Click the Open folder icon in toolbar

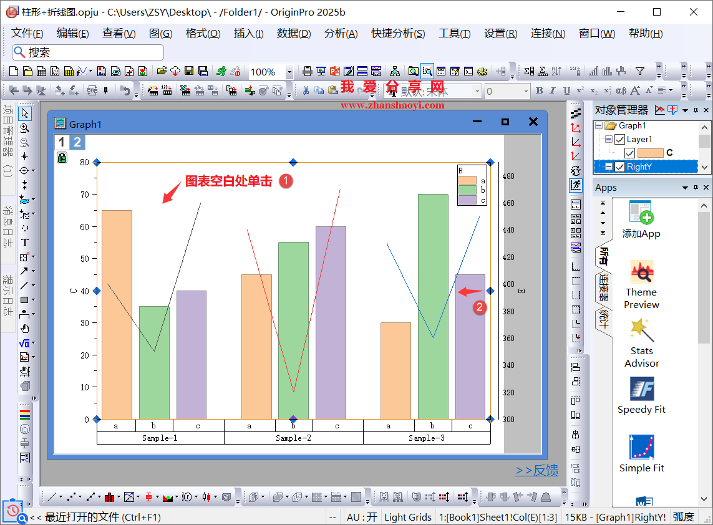[x=162, y=72]
